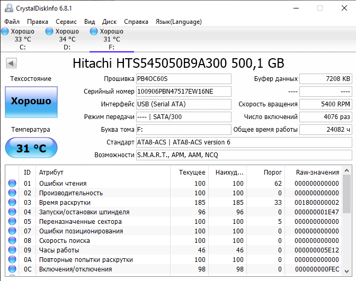Image resolution: width=356 pixels, height=281 pixels.
Task: Click the attribute list scrollbar thumb
Action: coord(346,194)
